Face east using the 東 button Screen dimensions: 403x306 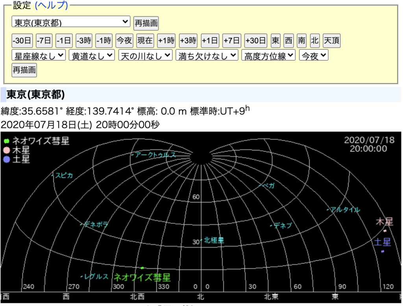click(x=276, y=40)
